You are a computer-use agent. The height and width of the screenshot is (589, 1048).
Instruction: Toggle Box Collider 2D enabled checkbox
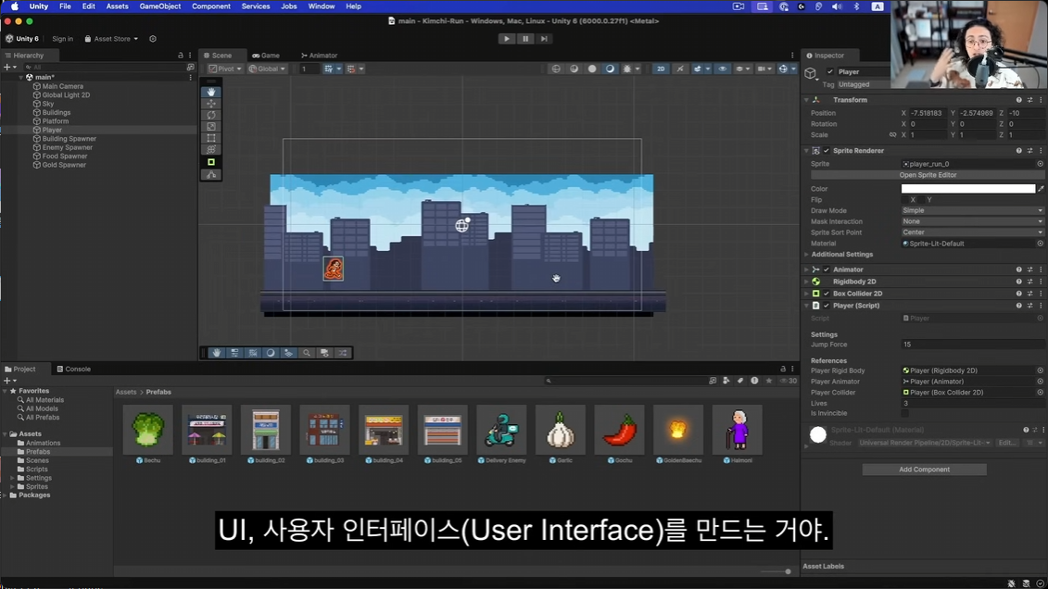(x=827, y=294)
